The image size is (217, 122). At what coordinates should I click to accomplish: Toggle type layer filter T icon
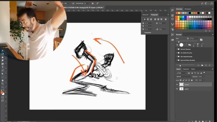point(195,73)
